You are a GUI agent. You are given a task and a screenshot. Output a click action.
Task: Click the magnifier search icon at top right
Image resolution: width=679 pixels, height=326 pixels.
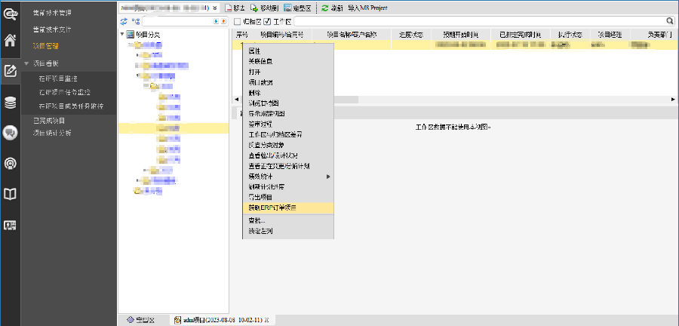(670, 21)
